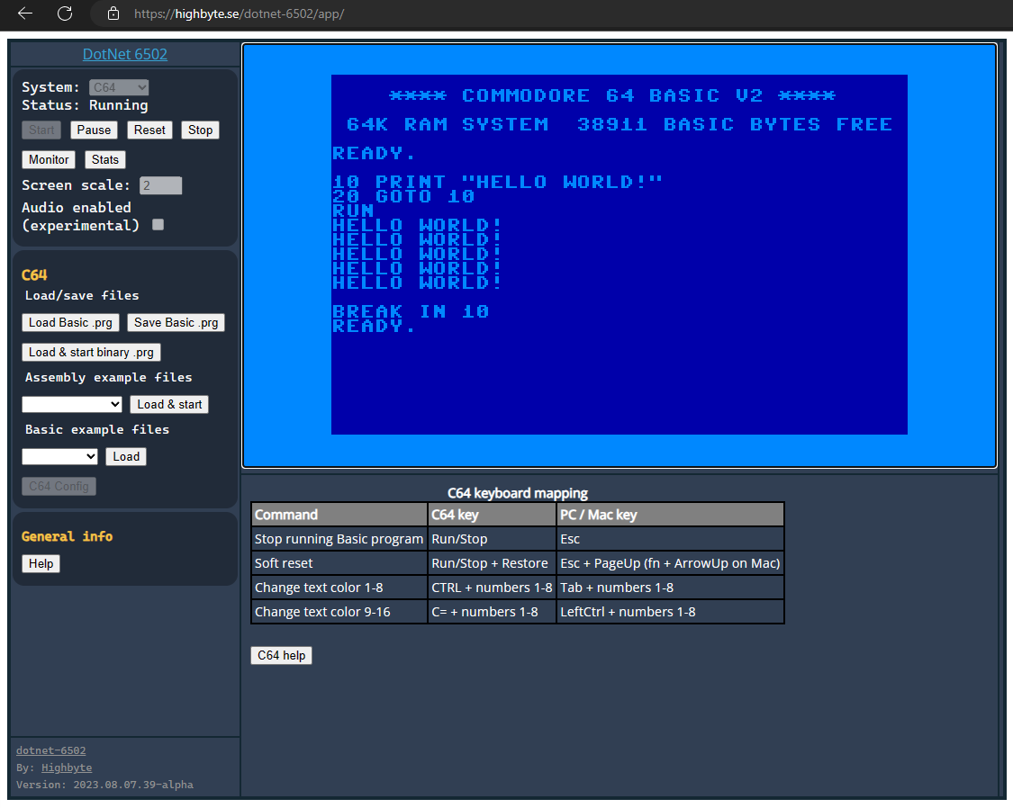Show the Stats panel
This screenshot has width=1013, height=808.
(104, 159)
